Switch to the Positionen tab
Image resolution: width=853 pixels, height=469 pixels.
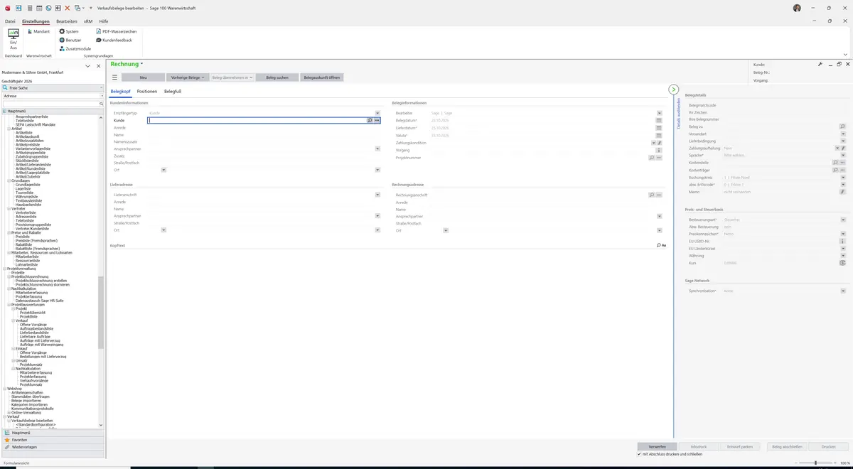click(x=147, y=92)
